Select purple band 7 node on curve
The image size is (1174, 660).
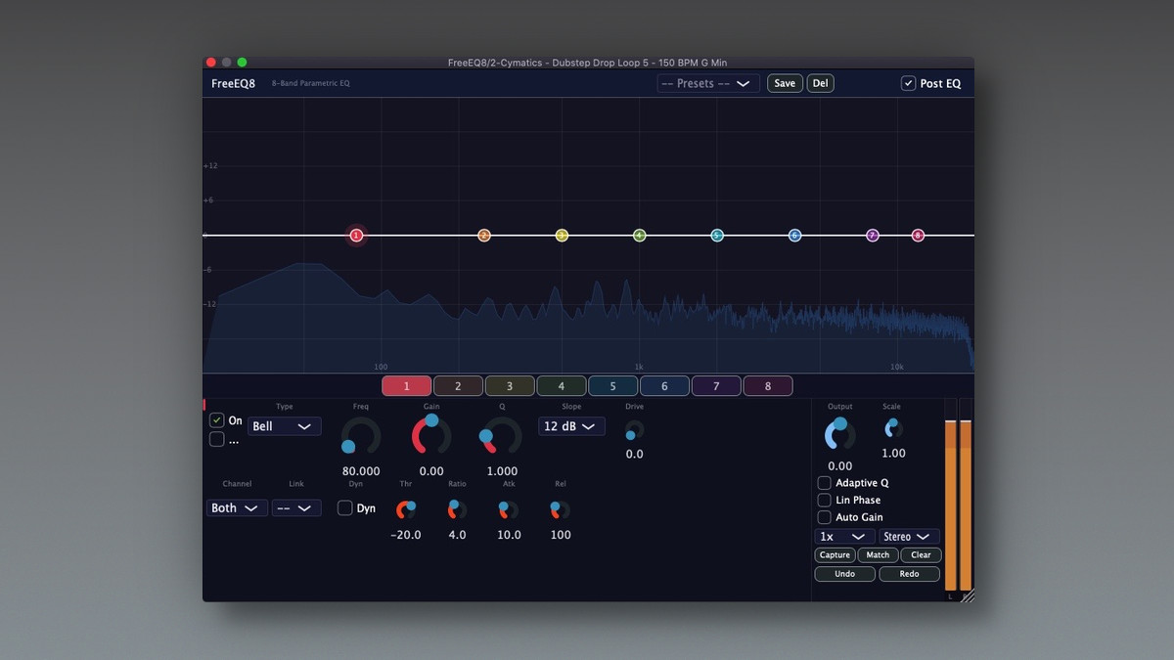click(873, 236)
